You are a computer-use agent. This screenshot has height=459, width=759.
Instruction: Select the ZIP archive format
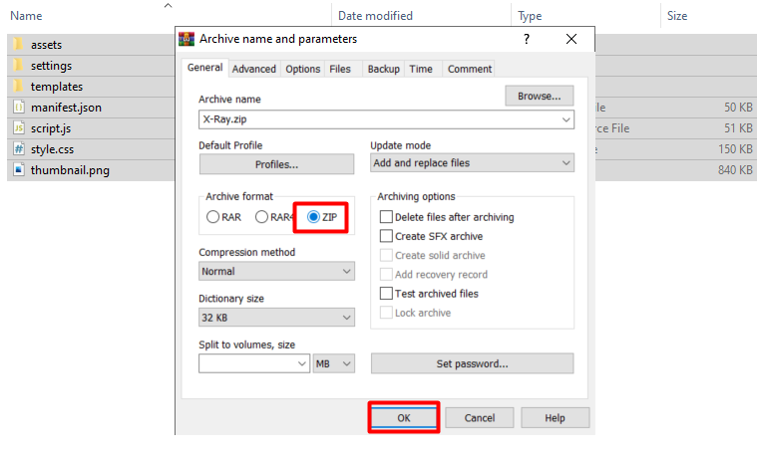tap(315, 217)
